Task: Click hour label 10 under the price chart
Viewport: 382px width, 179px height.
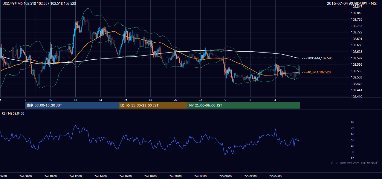Action: point(51,100)
